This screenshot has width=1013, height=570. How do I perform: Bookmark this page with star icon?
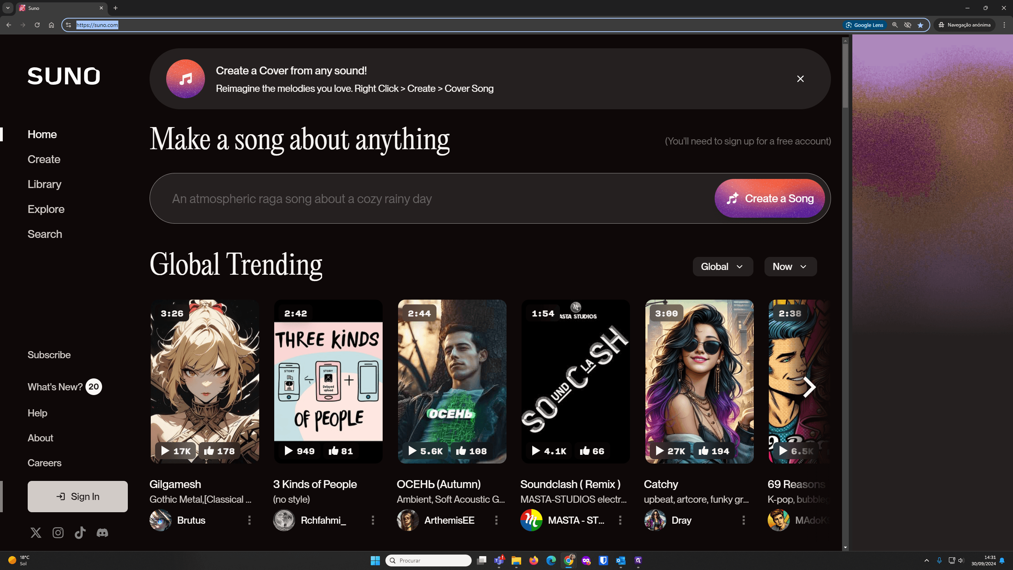click(920, 25)
